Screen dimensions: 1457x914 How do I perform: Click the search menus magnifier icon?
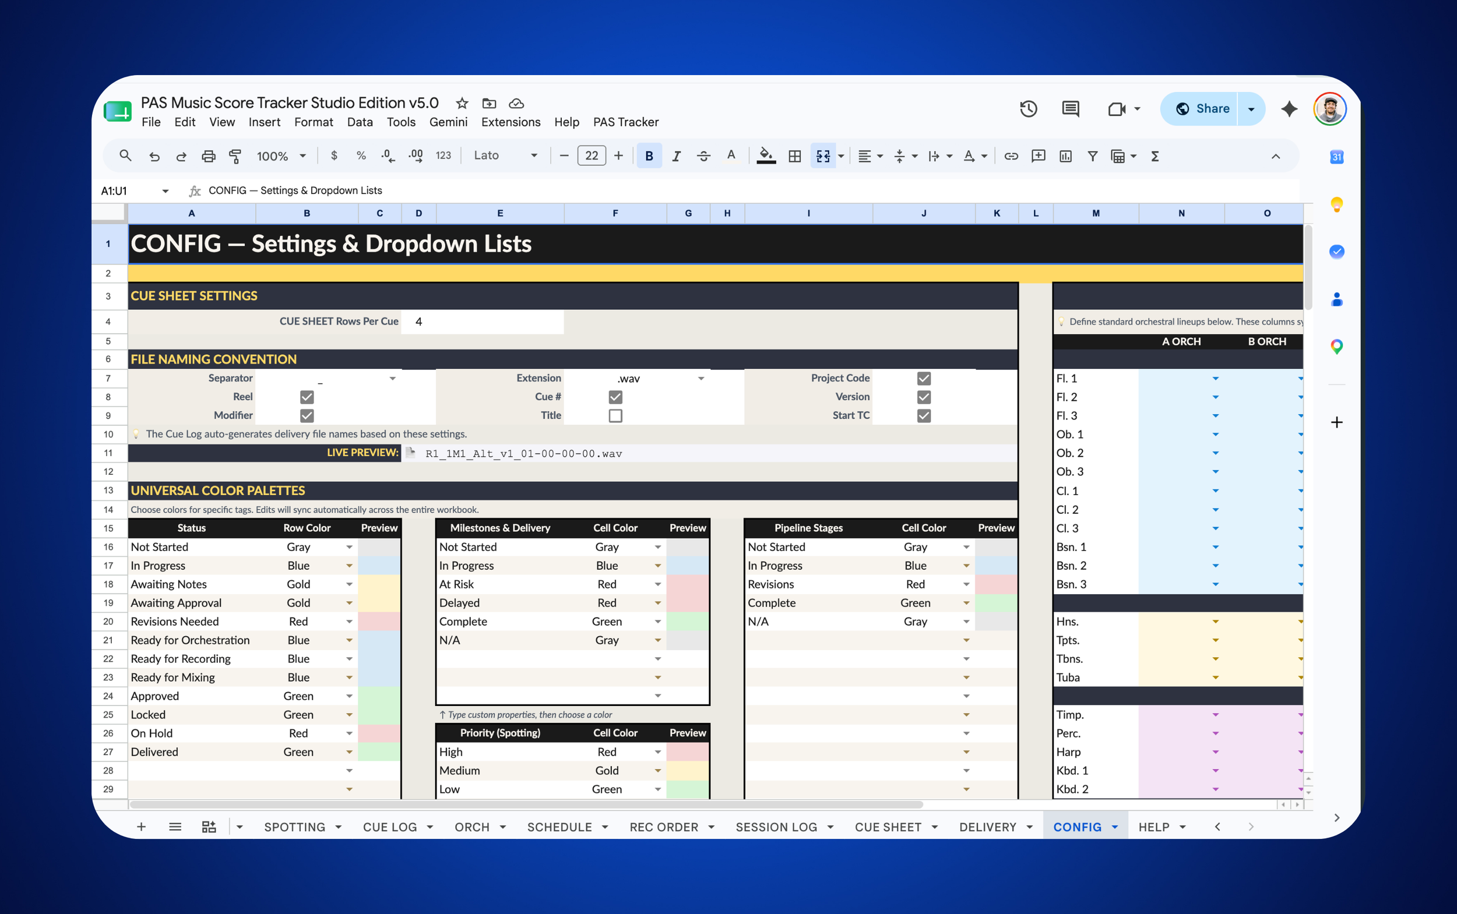click(x=125, y=156)
